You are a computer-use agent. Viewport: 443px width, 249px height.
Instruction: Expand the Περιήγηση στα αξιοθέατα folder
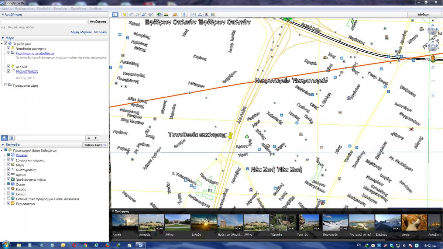[x=5, y=53]
